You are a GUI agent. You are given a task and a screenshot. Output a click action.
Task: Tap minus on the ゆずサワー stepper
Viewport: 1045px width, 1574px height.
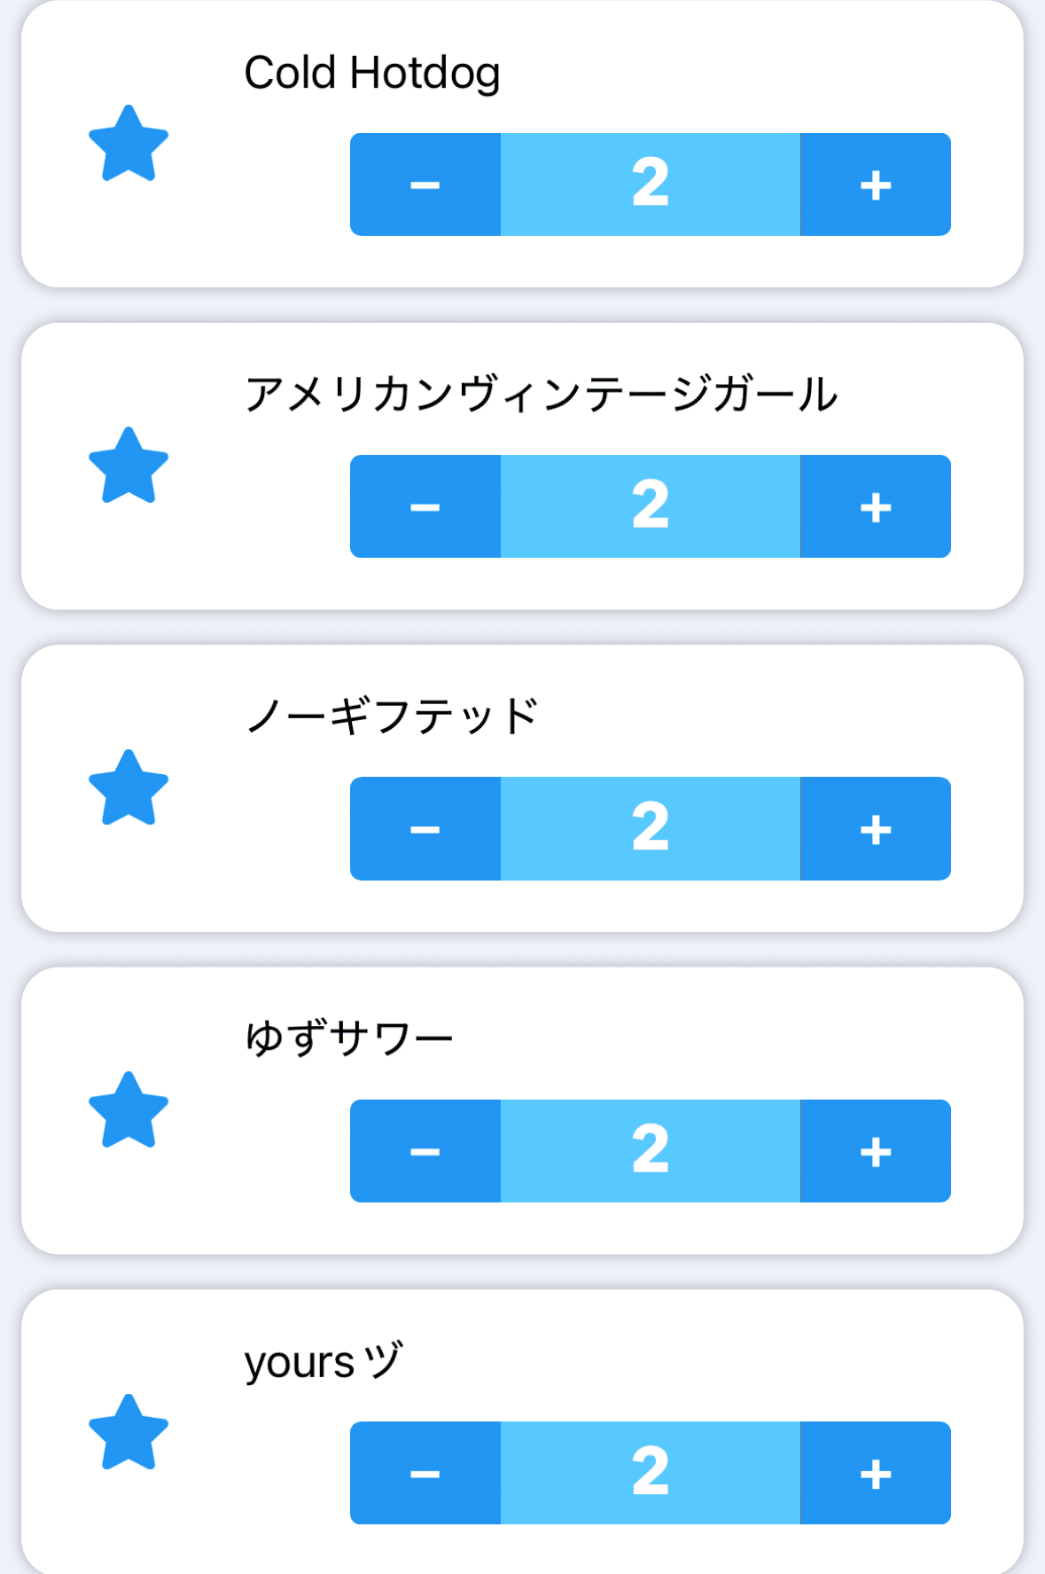pos(425,1151)
